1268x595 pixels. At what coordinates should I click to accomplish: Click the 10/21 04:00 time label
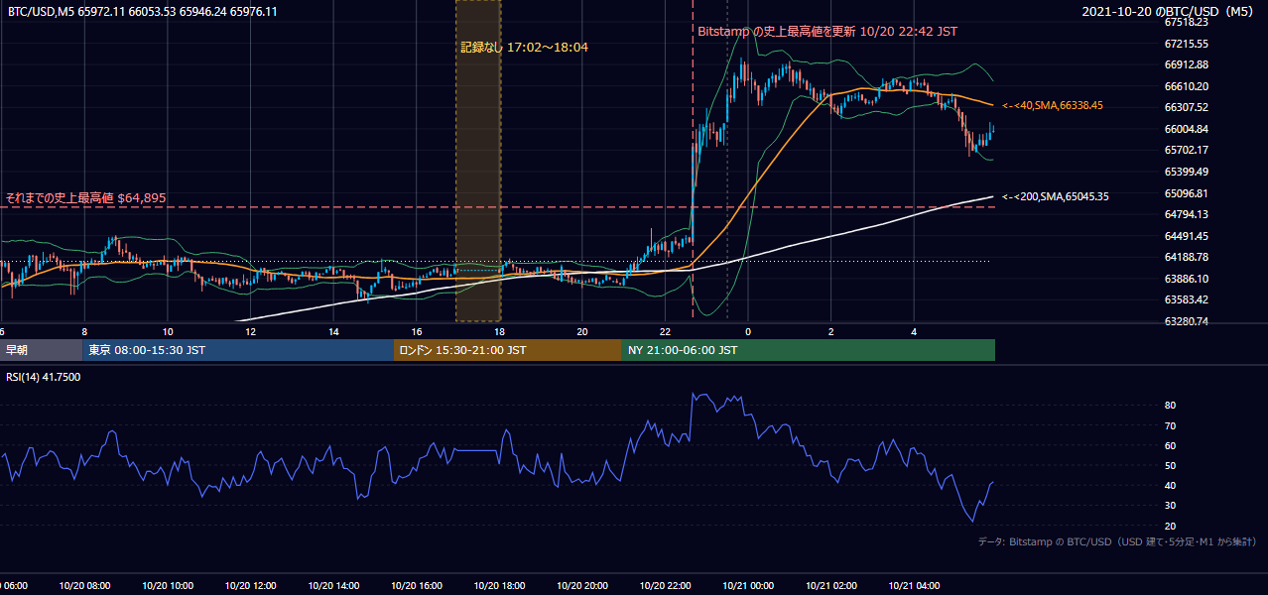(915, 586)
